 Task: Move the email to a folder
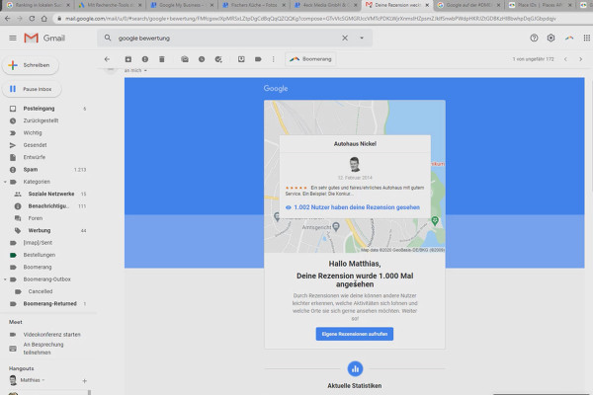[241, 59]
